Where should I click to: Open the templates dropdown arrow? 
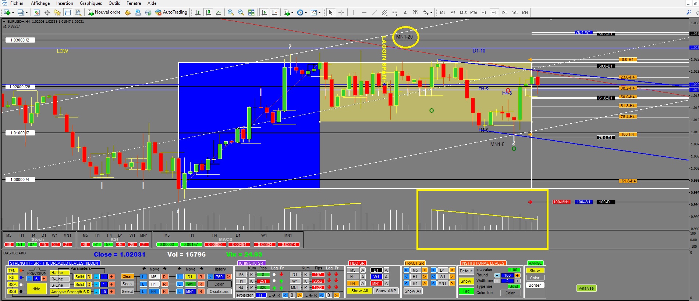pos(319,12)
